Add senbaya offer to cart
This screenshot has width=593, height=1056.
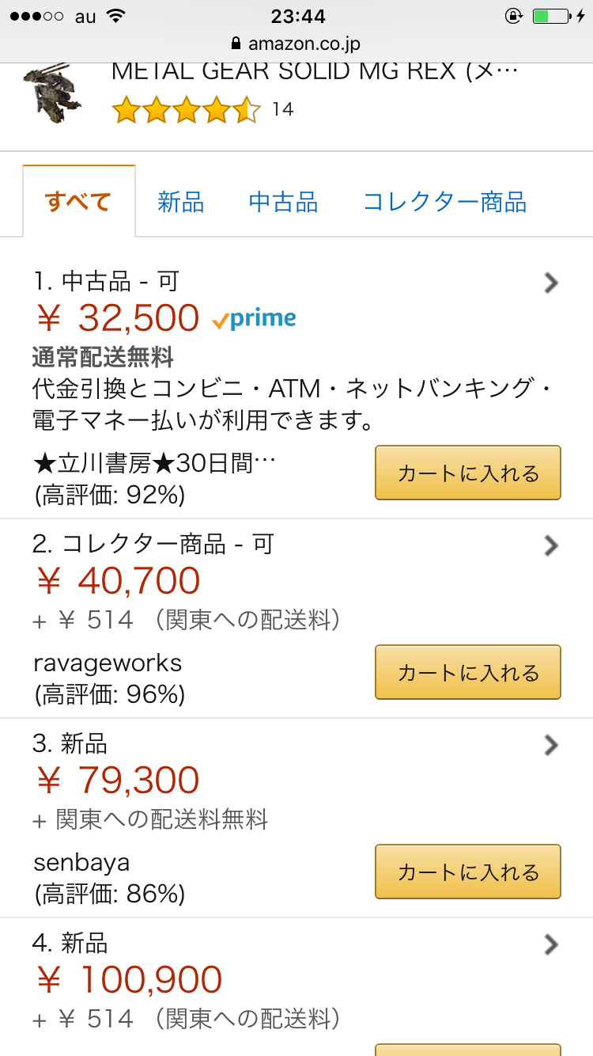click(x=467, y=872)
